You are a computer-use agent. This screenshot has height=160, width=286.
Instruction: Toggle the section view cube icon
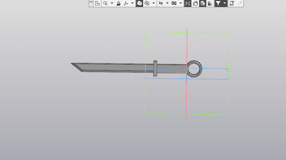point(203,3)
